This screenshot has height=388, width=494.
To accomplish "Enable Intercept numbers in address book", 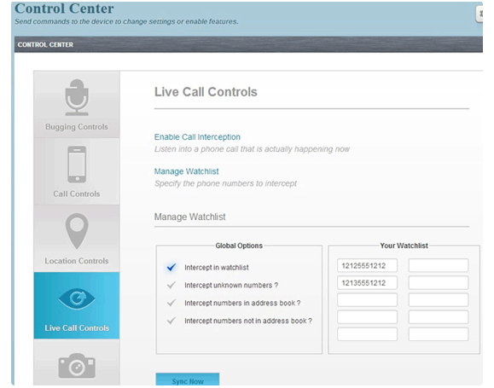I will [x=171, y=303].
